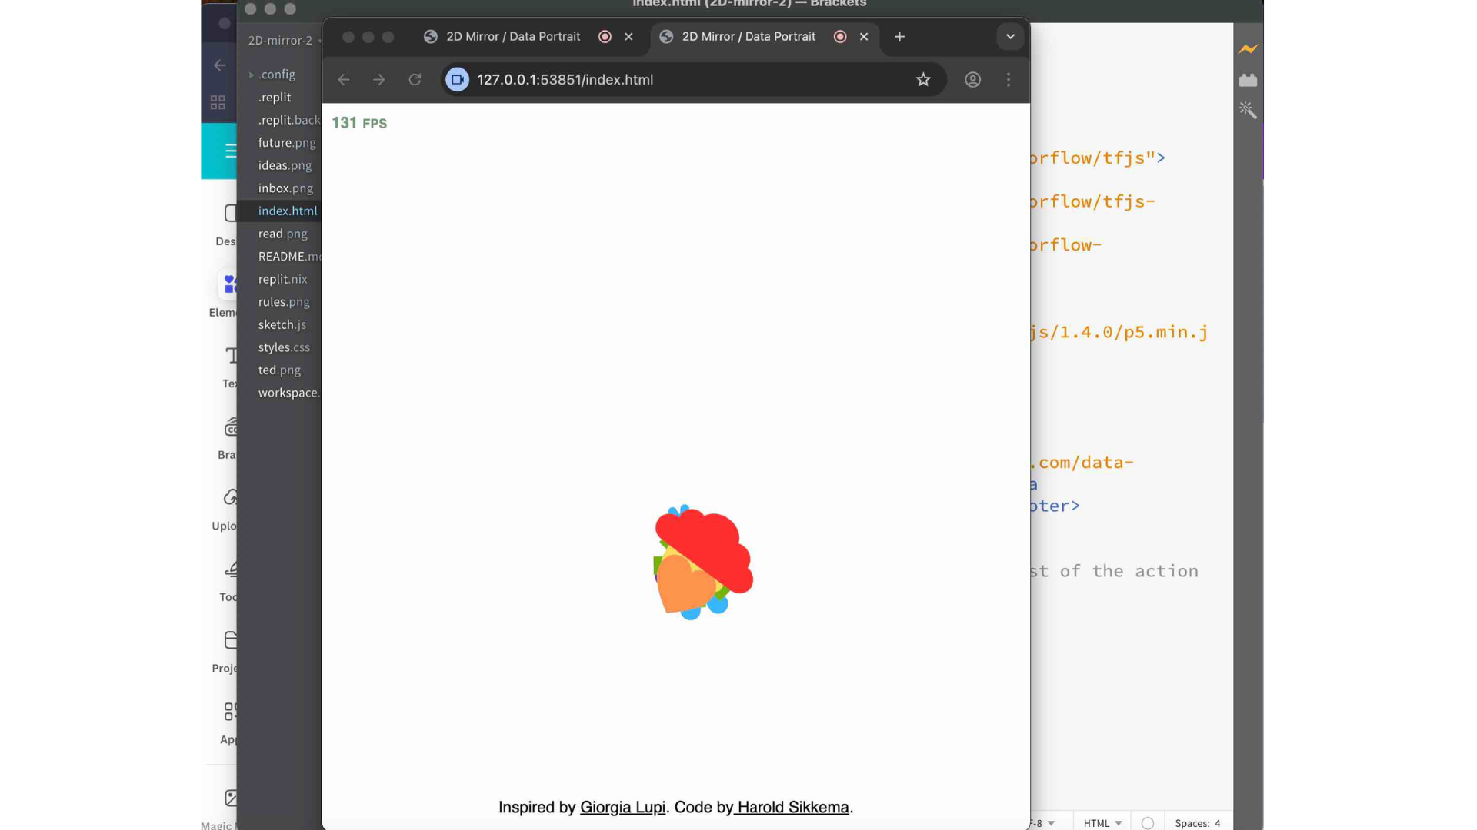Click the Harold Sikkema link
1477x830 pixels.
click(x=792, y=807)
